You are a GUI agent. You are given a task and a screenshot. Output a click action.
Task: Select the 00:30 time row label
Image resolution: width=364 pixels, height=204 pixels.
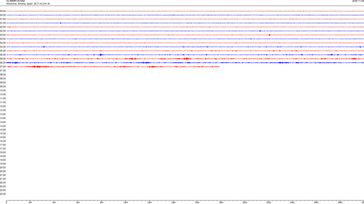tap(3, 15)
